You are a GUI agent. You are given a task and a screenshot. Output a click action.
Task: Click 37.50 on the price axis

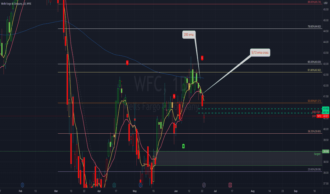326,183
